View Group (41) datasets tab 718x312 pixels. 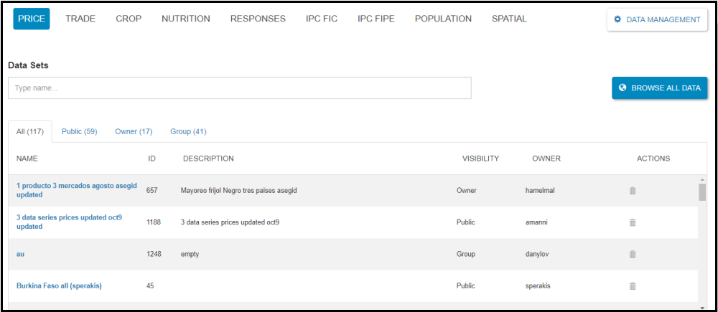tap(188, 131)
